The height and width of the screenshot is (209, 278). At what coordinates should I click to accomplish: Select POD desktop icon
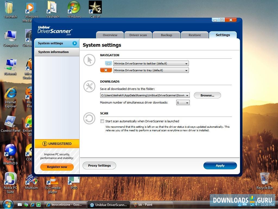[74, 183]
